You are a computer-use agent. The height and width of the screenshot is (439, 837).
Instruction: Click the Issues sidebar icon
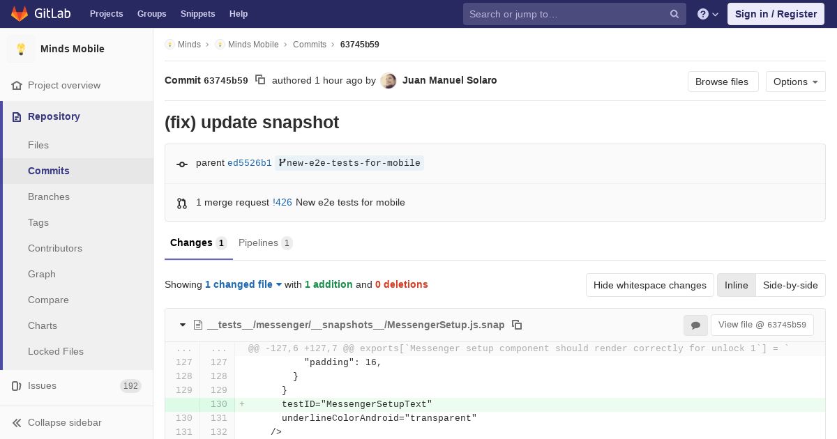pos(17,385)
